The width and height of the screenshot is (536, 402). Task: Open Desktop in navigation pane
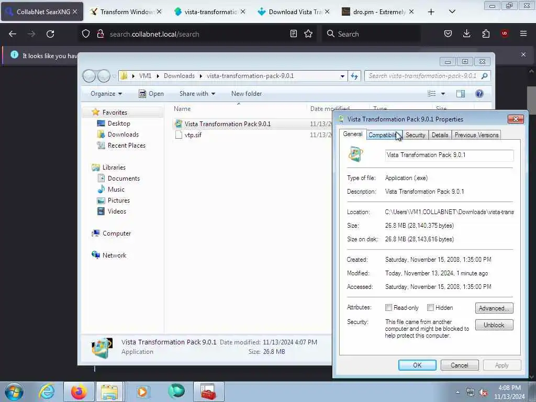(119, 124)
